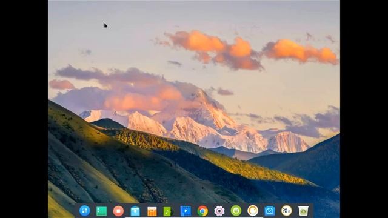Launch the red screen recorder dock icon

pyautogui.click(x=118, y=211)
